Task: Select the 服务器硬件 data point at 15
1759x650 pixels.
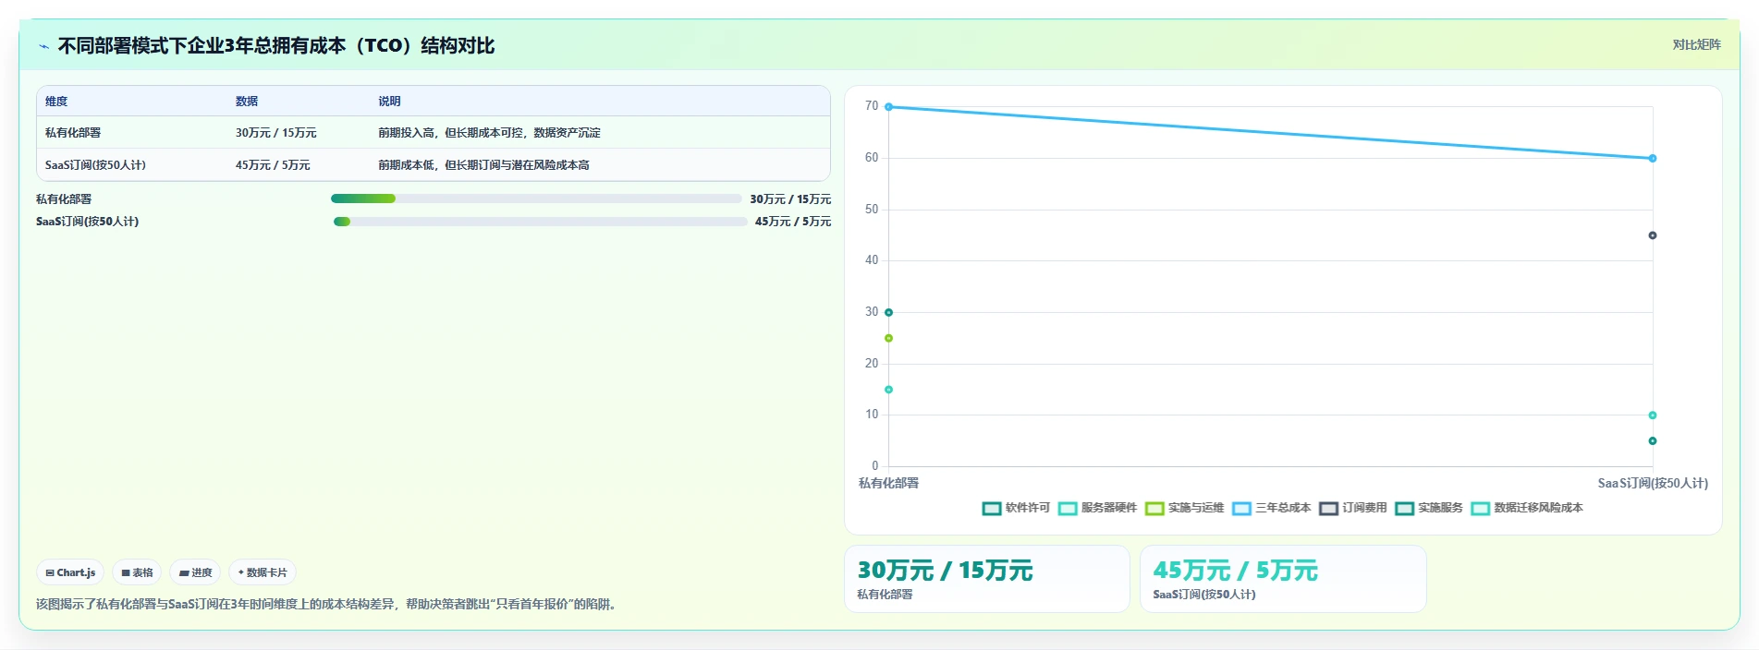Action: pyautogui.click(x=888, y=390)
